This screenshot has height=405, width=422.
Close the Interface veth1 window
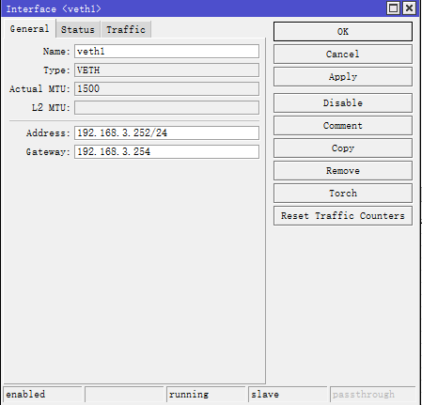[409, 8]
